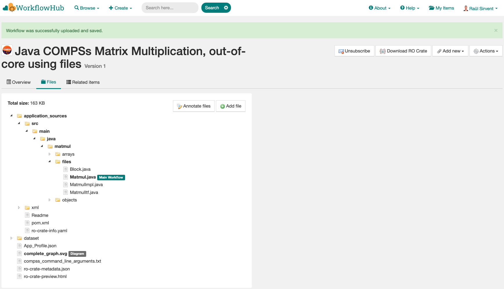Collapse the application_sources folder
Image resolution: width=504 pixels, height=289 pixels.
(11, 116)
